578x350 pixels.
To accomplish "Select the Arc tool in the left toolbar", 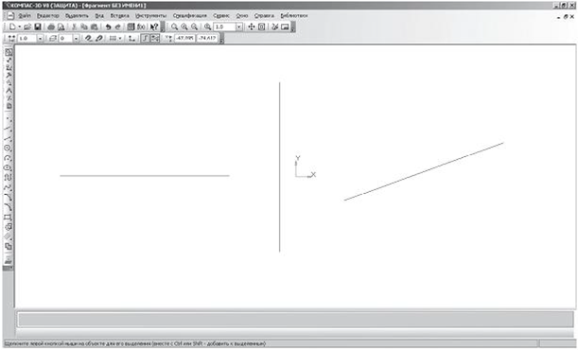I will pyautogui.click(x=9, y=158).
